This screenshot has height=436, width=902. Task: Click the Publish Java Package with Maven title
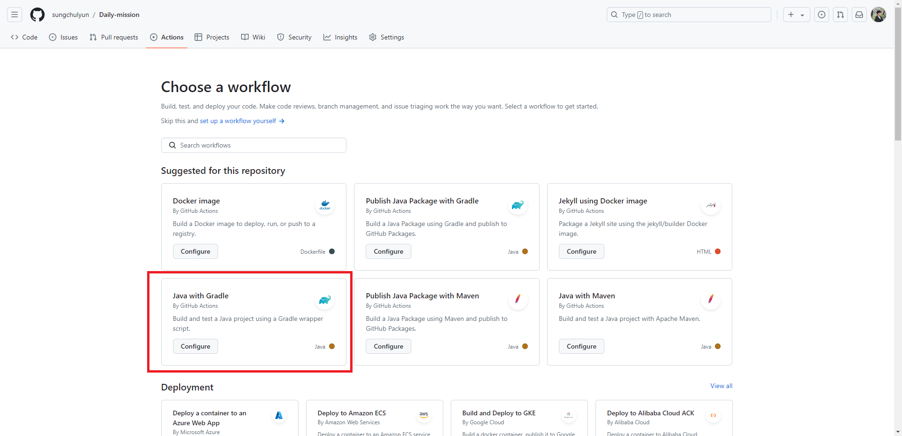tap(422, 296)
